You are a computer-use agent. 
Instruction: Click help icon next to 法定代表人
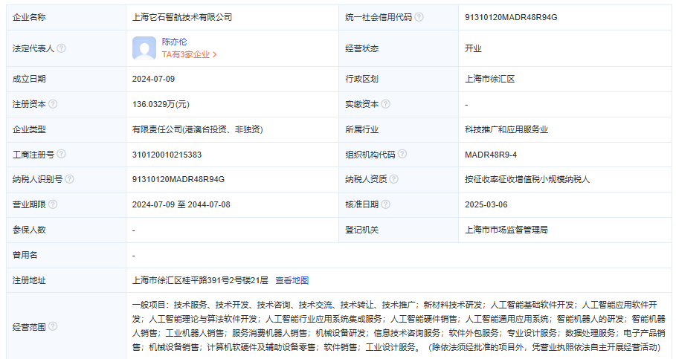(61, 48)
